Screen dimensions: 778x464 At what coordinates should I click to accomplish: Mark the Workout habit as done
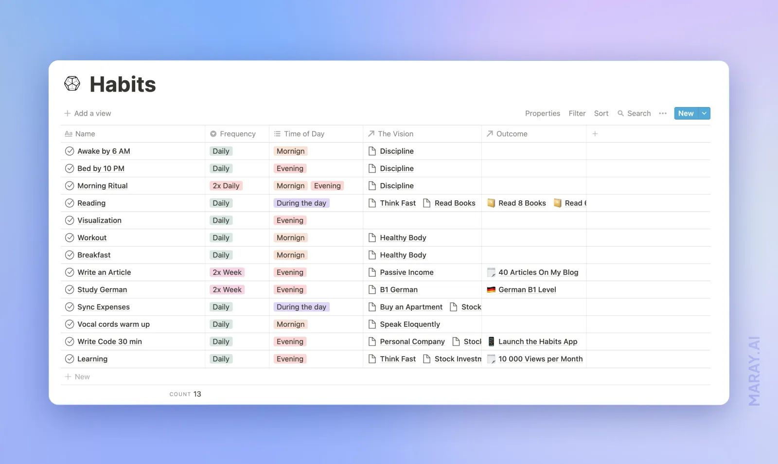coord(69,237)
